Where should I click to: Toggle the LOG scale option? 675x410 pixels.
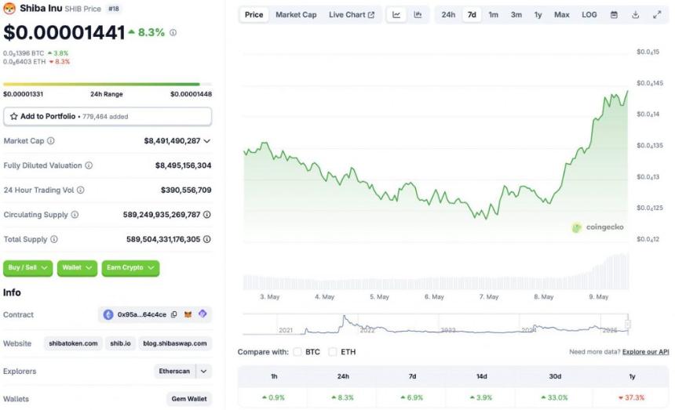tap(589, 15)
